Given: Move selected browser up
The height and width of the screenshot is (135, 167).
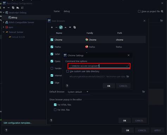Looking at the screenshot, I should 66,27.
